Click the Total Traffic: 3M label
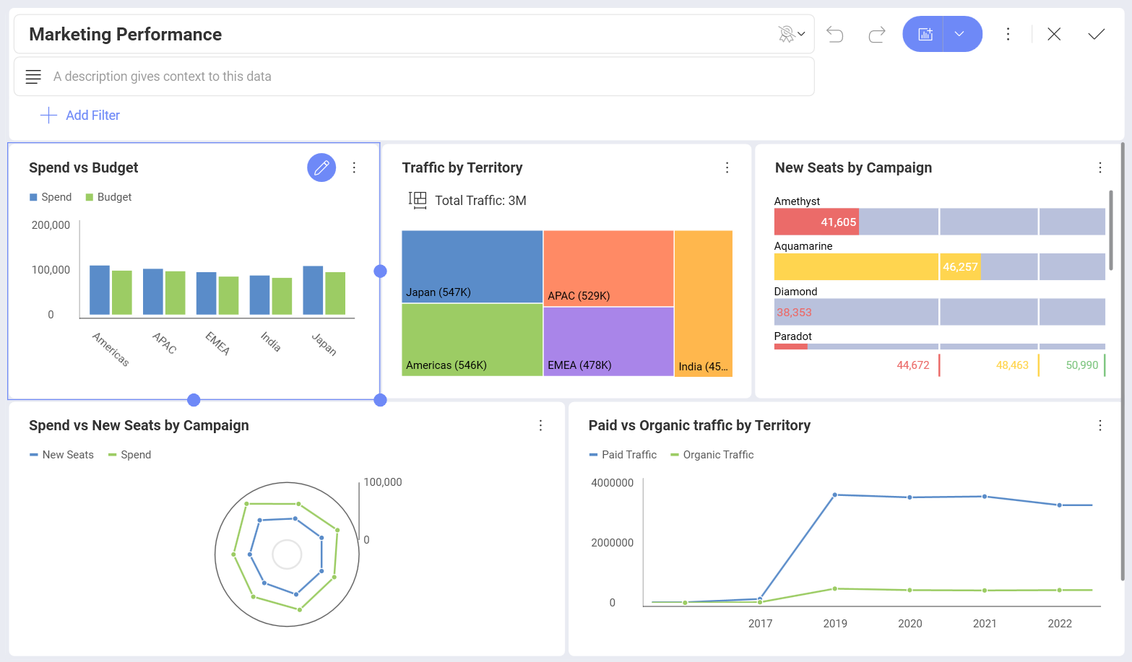 tap(480, 201)
